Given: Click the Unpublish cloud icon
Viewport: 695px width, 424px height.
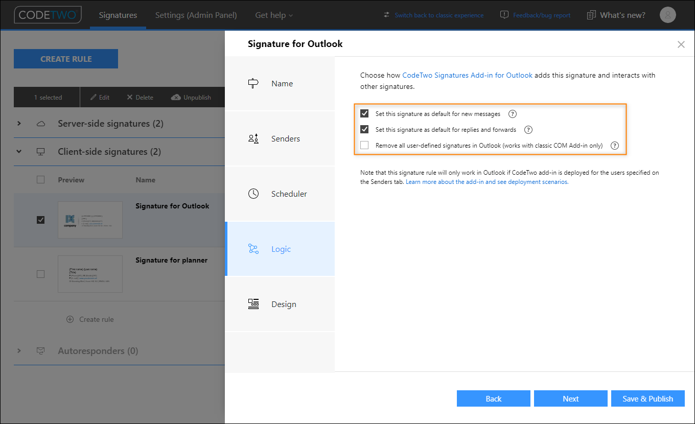Looking at the screenshot, I should point(176,97).
